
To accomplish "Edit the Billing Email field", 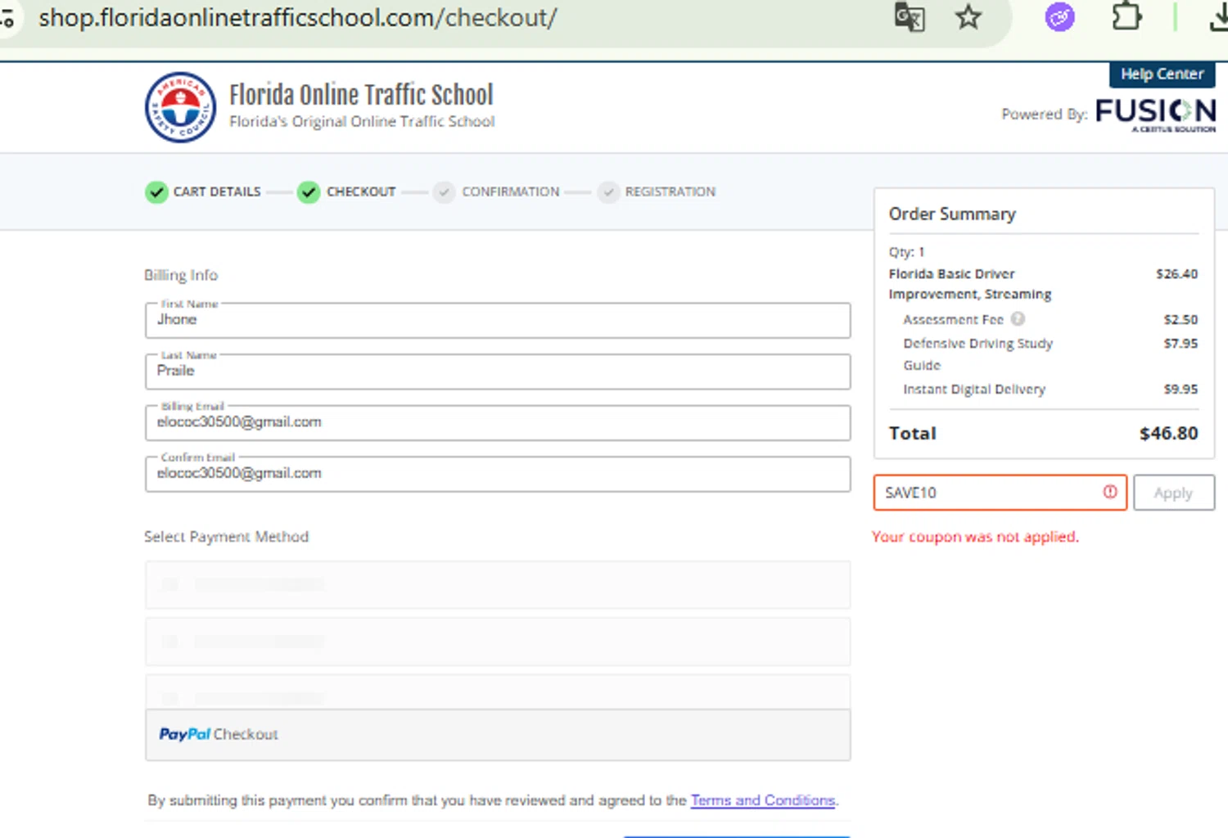I will [x=498, y=423].
